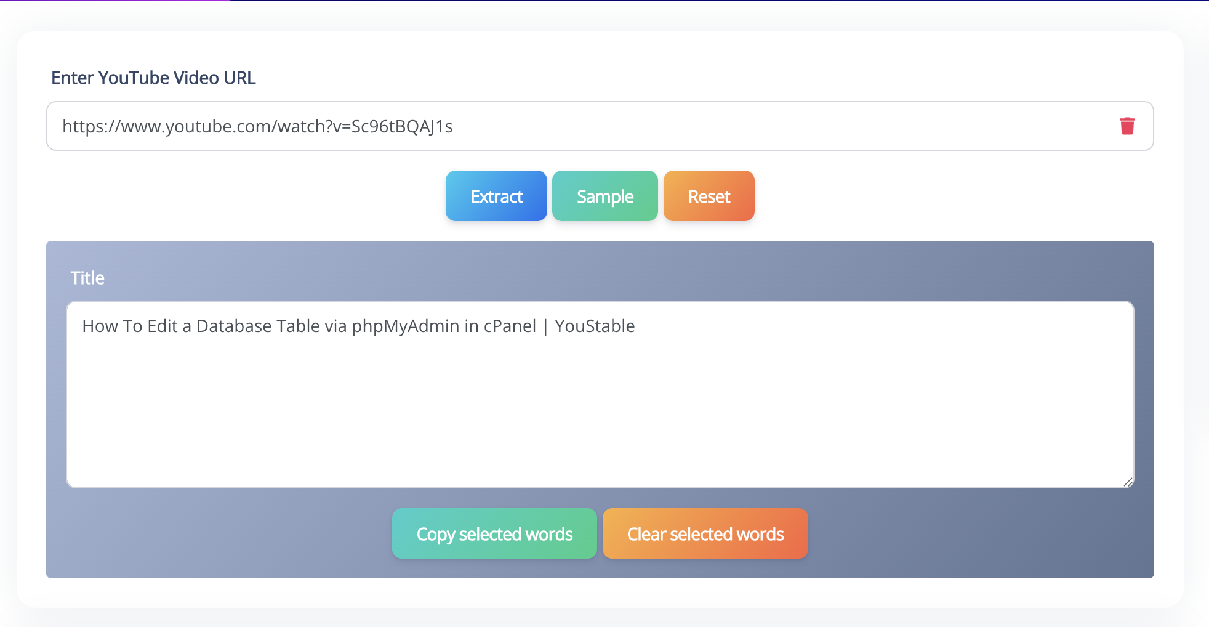The width and height of the screenshot is (1209, 627).
Task: Load an example with the Sample button
Action: [x=604, y=196]
